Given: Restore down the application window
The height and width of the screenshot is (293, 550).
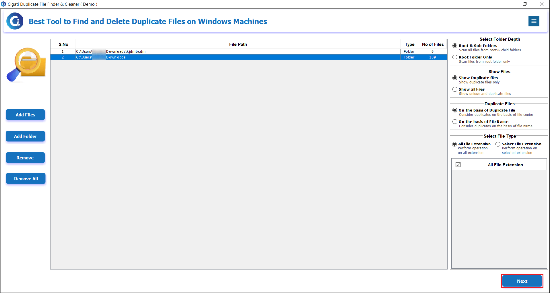Looking at the screenshot, I should point(525,4).
